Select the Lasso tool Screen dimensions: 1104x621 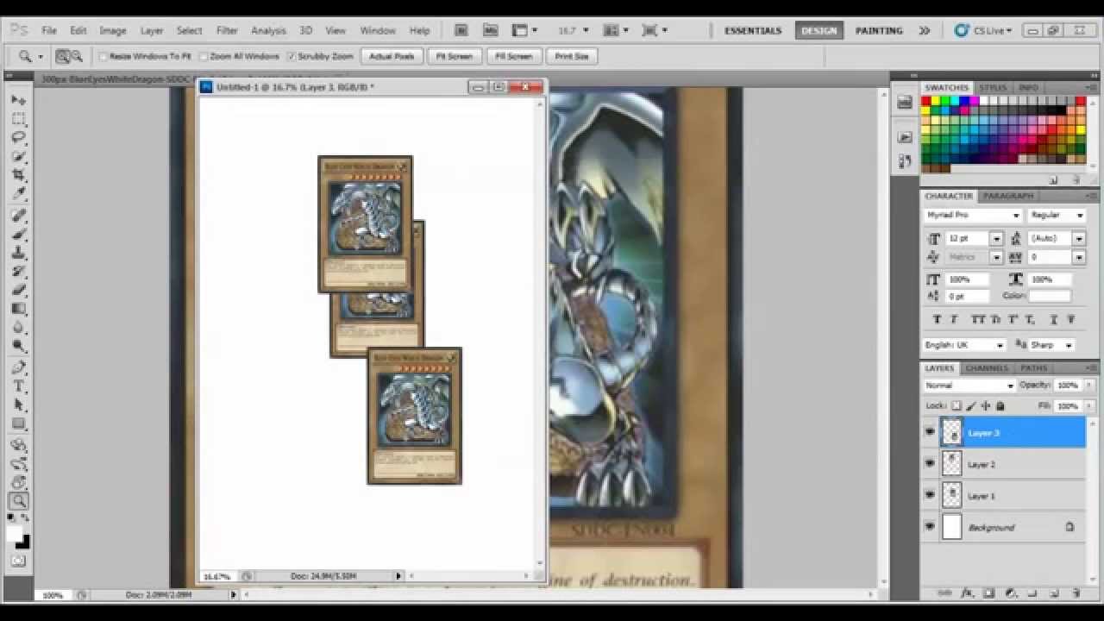click(x=18, y=138)
